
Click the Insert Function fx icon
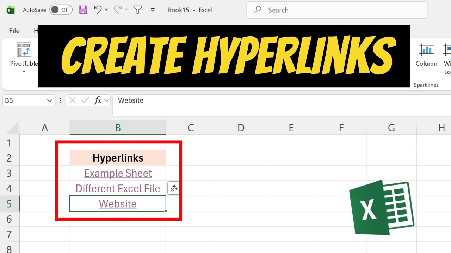(x=98, y=100)
